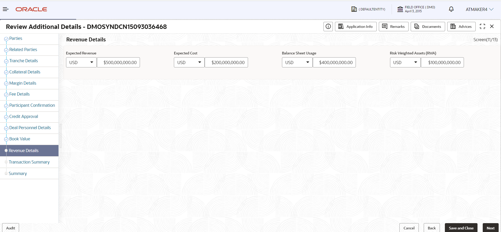Image resolution: width=501 pixels, height=232 pixels.
Task: Open the ATMAKER4 user menu
Action: [x=480, y=9]
